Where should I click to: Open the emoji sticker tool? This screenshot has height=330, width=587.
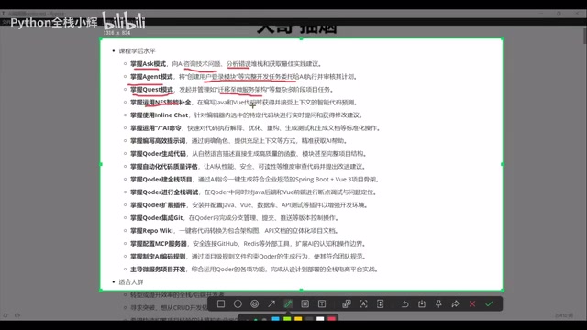255,303
